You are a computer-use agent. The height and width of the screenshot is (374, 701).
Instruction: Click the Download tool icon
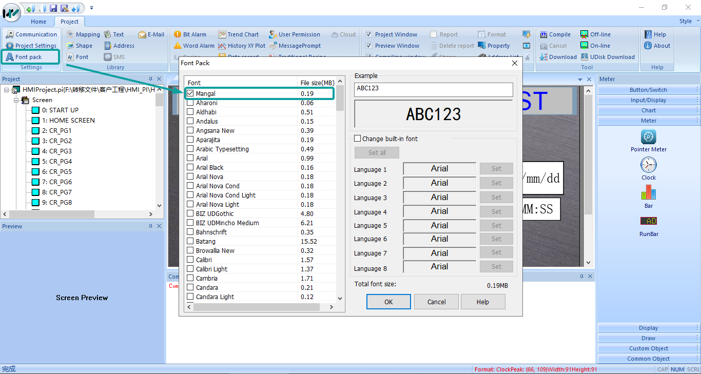pos(544,57)
